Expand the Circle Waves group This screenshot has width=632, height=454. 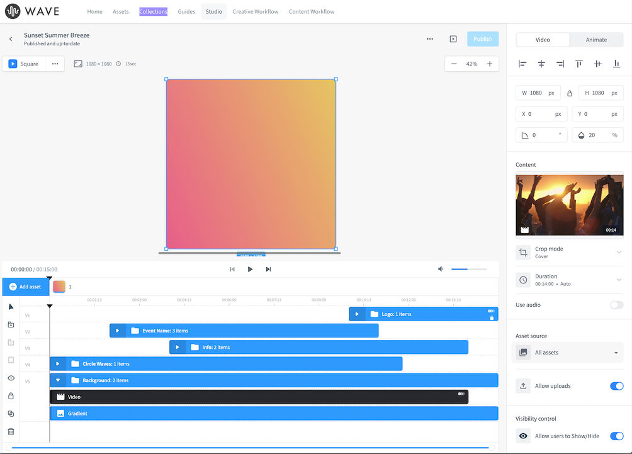[58, 364]
